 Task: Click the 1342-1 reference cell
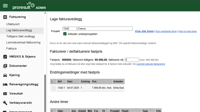tap(61, 88)
